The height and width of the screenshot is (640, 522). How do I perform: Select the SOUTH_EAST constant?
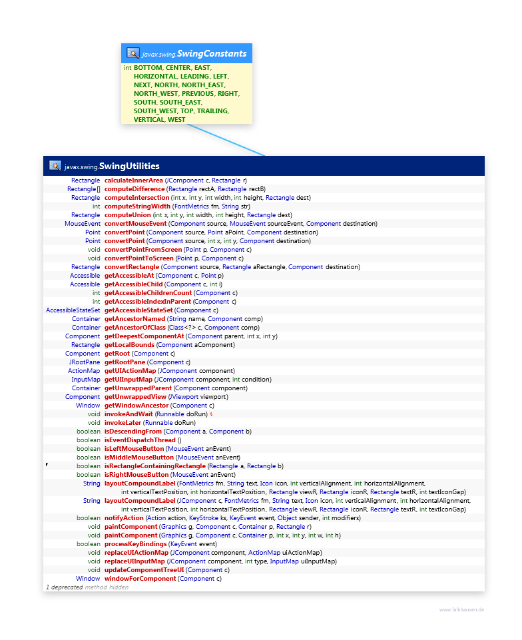coord(181,103)
